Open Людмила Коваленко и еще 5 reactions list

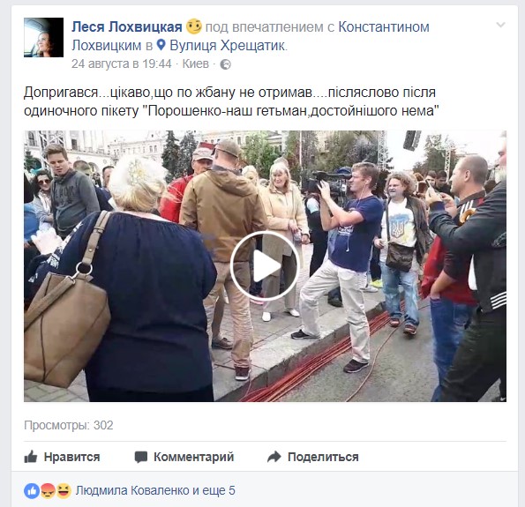coord(155,490)
